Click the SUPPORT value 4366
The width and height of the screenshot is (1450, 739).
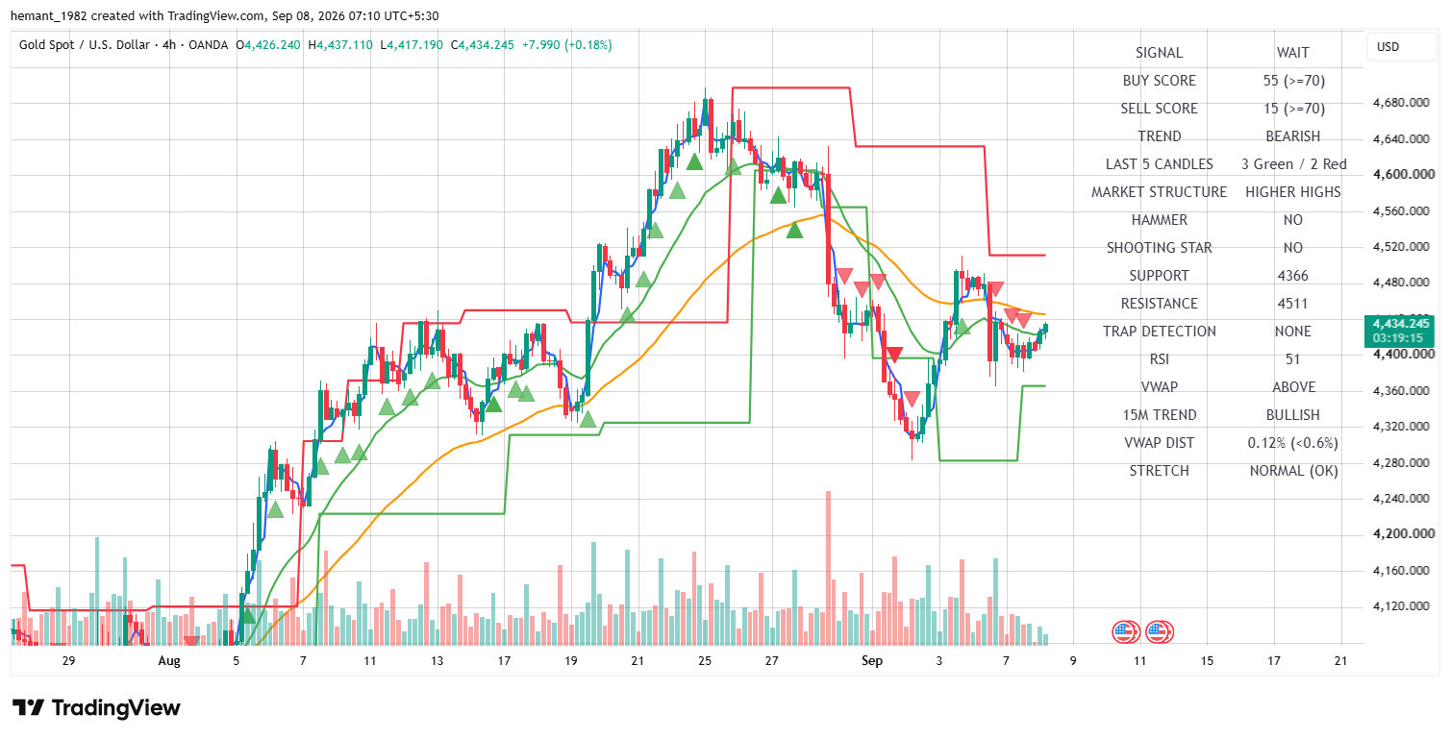coord(1292,276)
